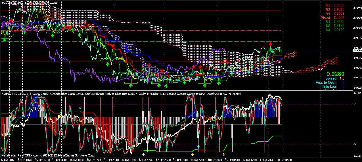Click the 0.9305 price axis label
Screen dimensions: 362x162
pos(358,38)
